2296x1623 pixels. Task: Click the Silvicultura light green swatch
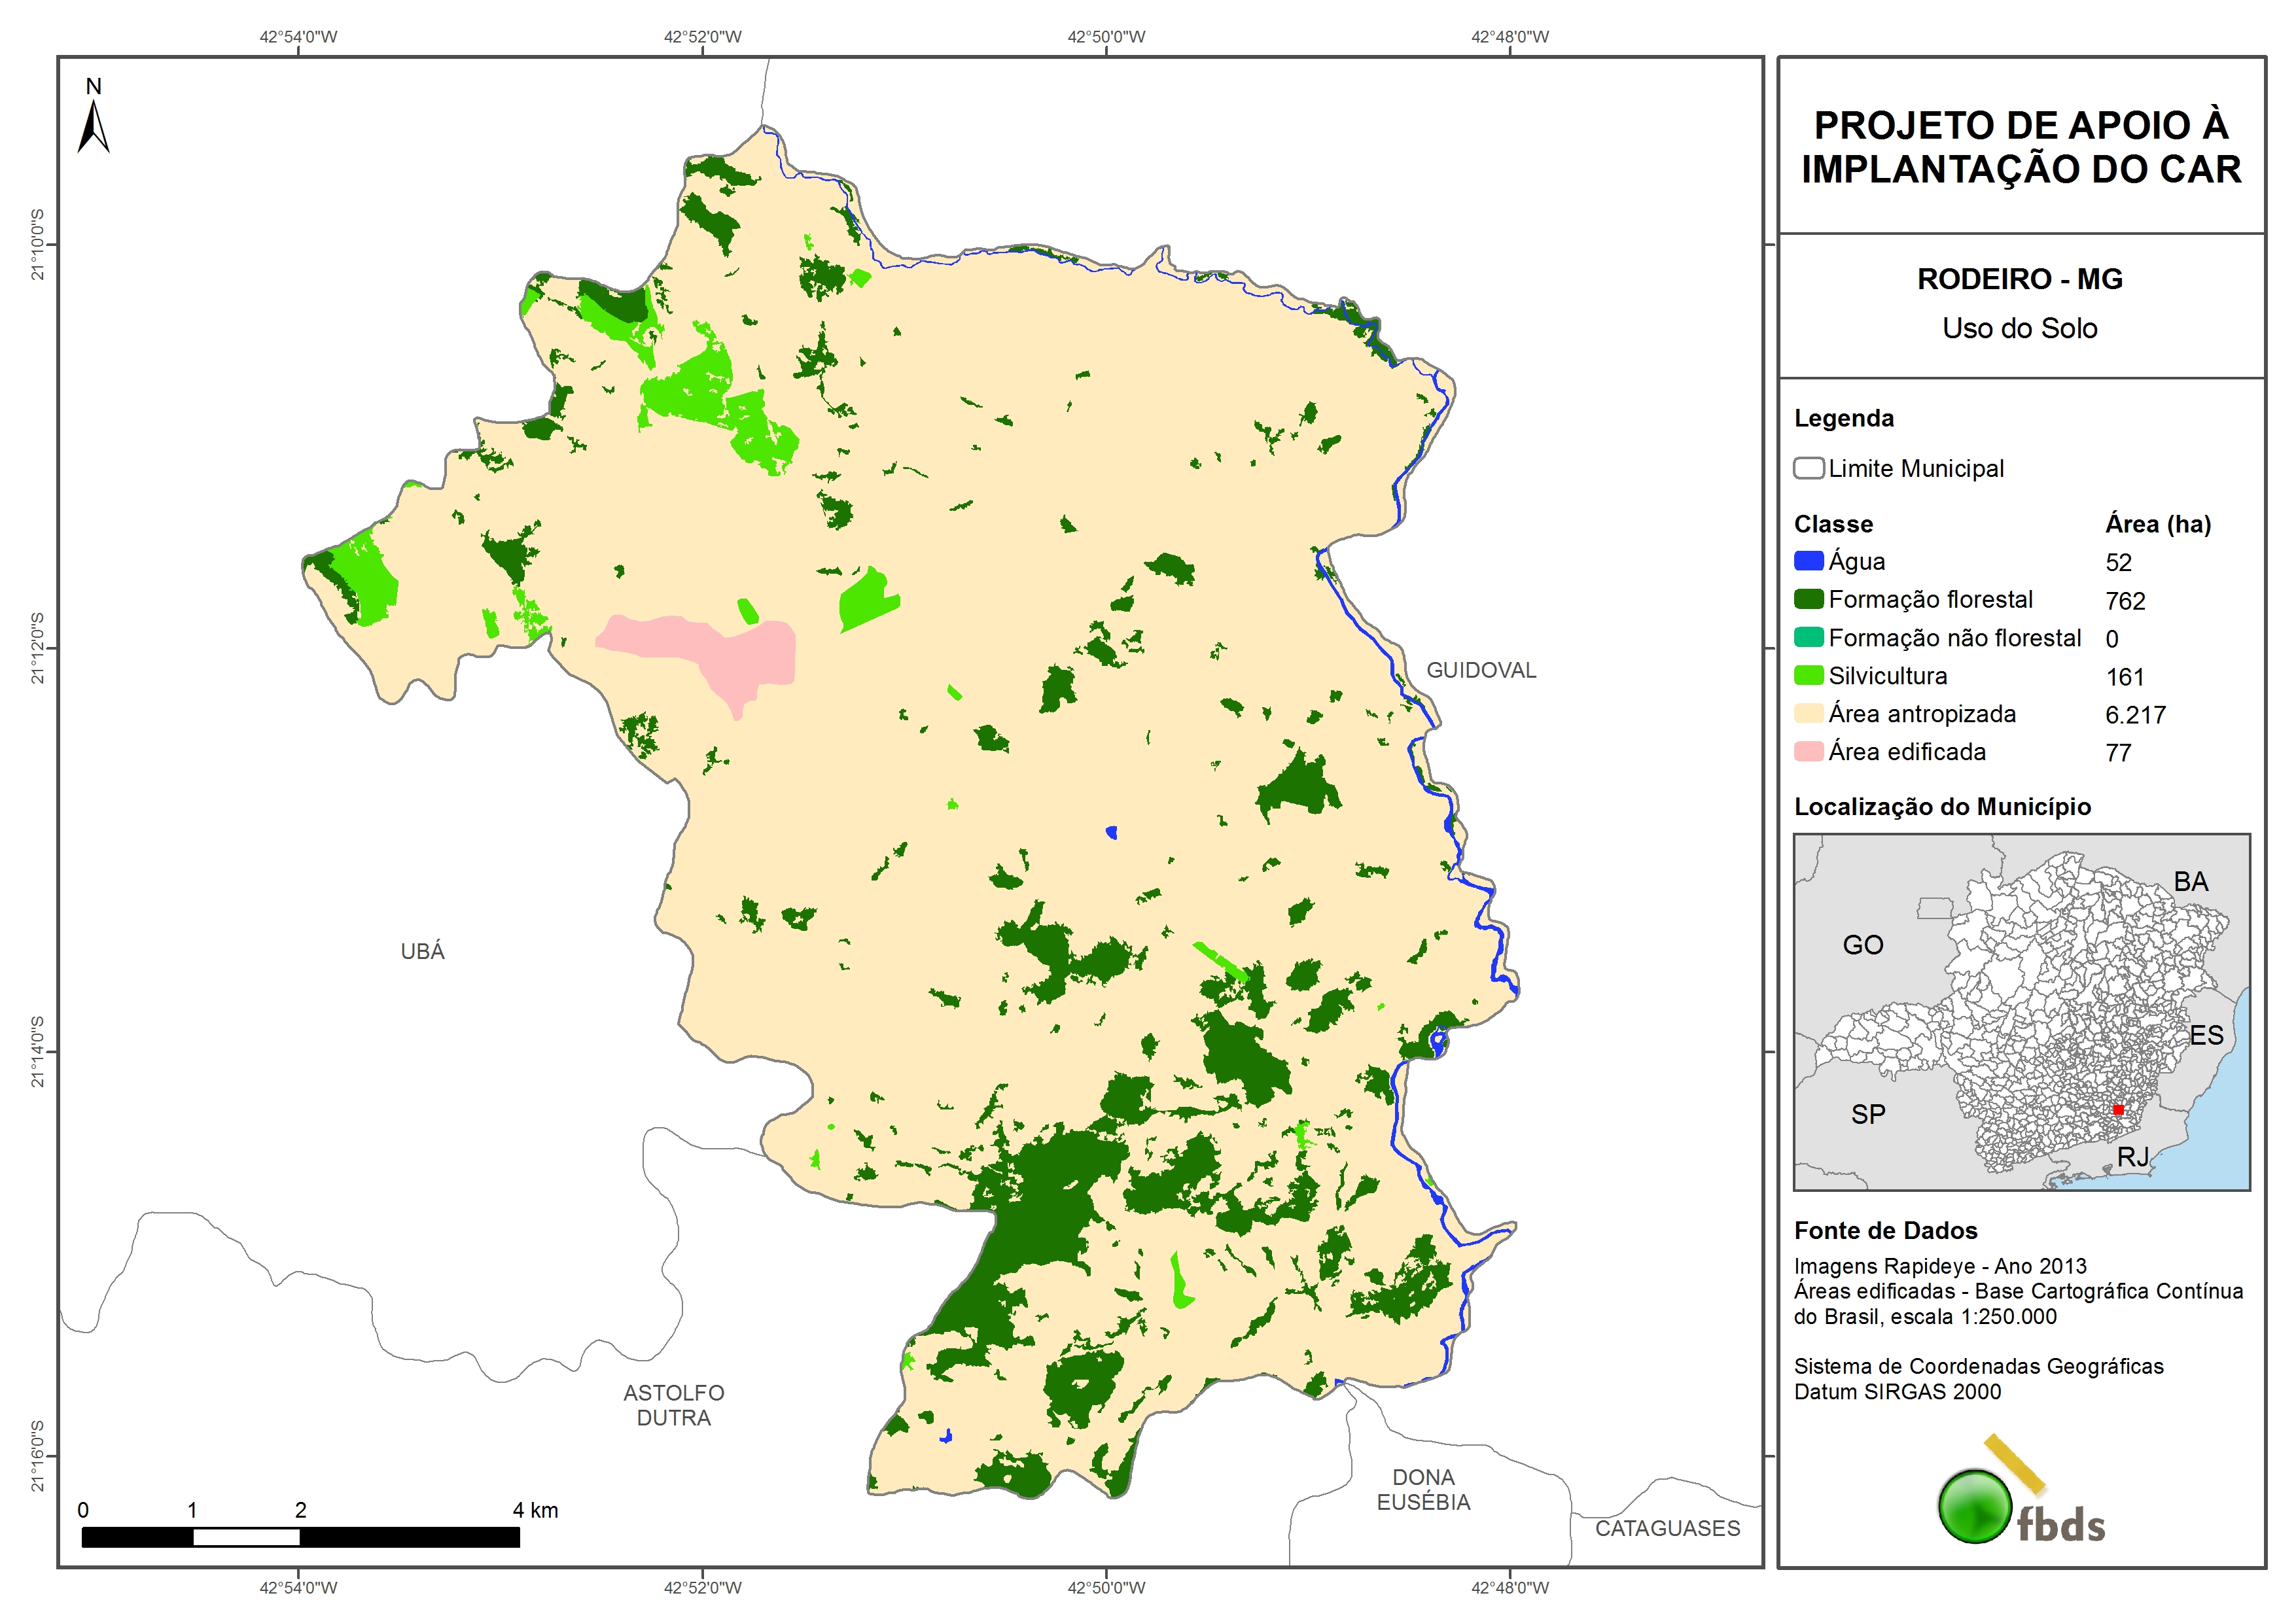tap(1808, 676)
